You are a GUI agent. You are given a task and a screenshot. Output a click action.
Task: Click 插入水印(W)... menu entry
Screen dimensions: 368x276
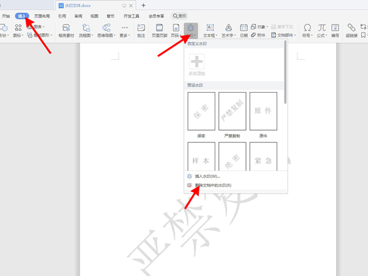tap(207, 176)
